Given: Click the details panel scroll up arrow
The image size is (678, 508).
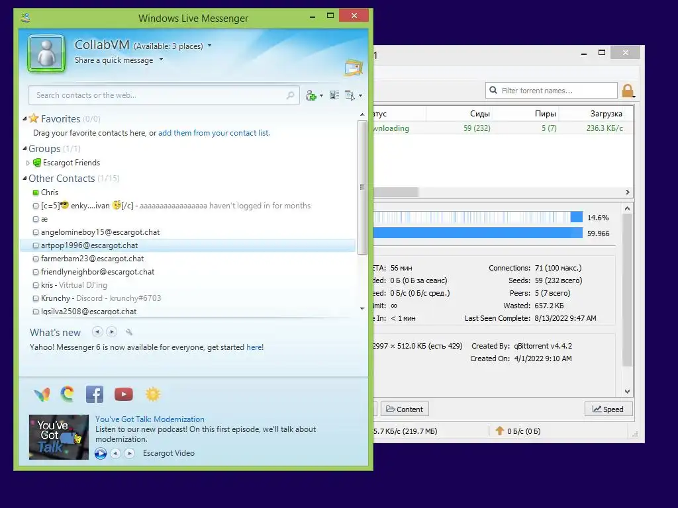Looking at the screenshot, I should 628,208.
